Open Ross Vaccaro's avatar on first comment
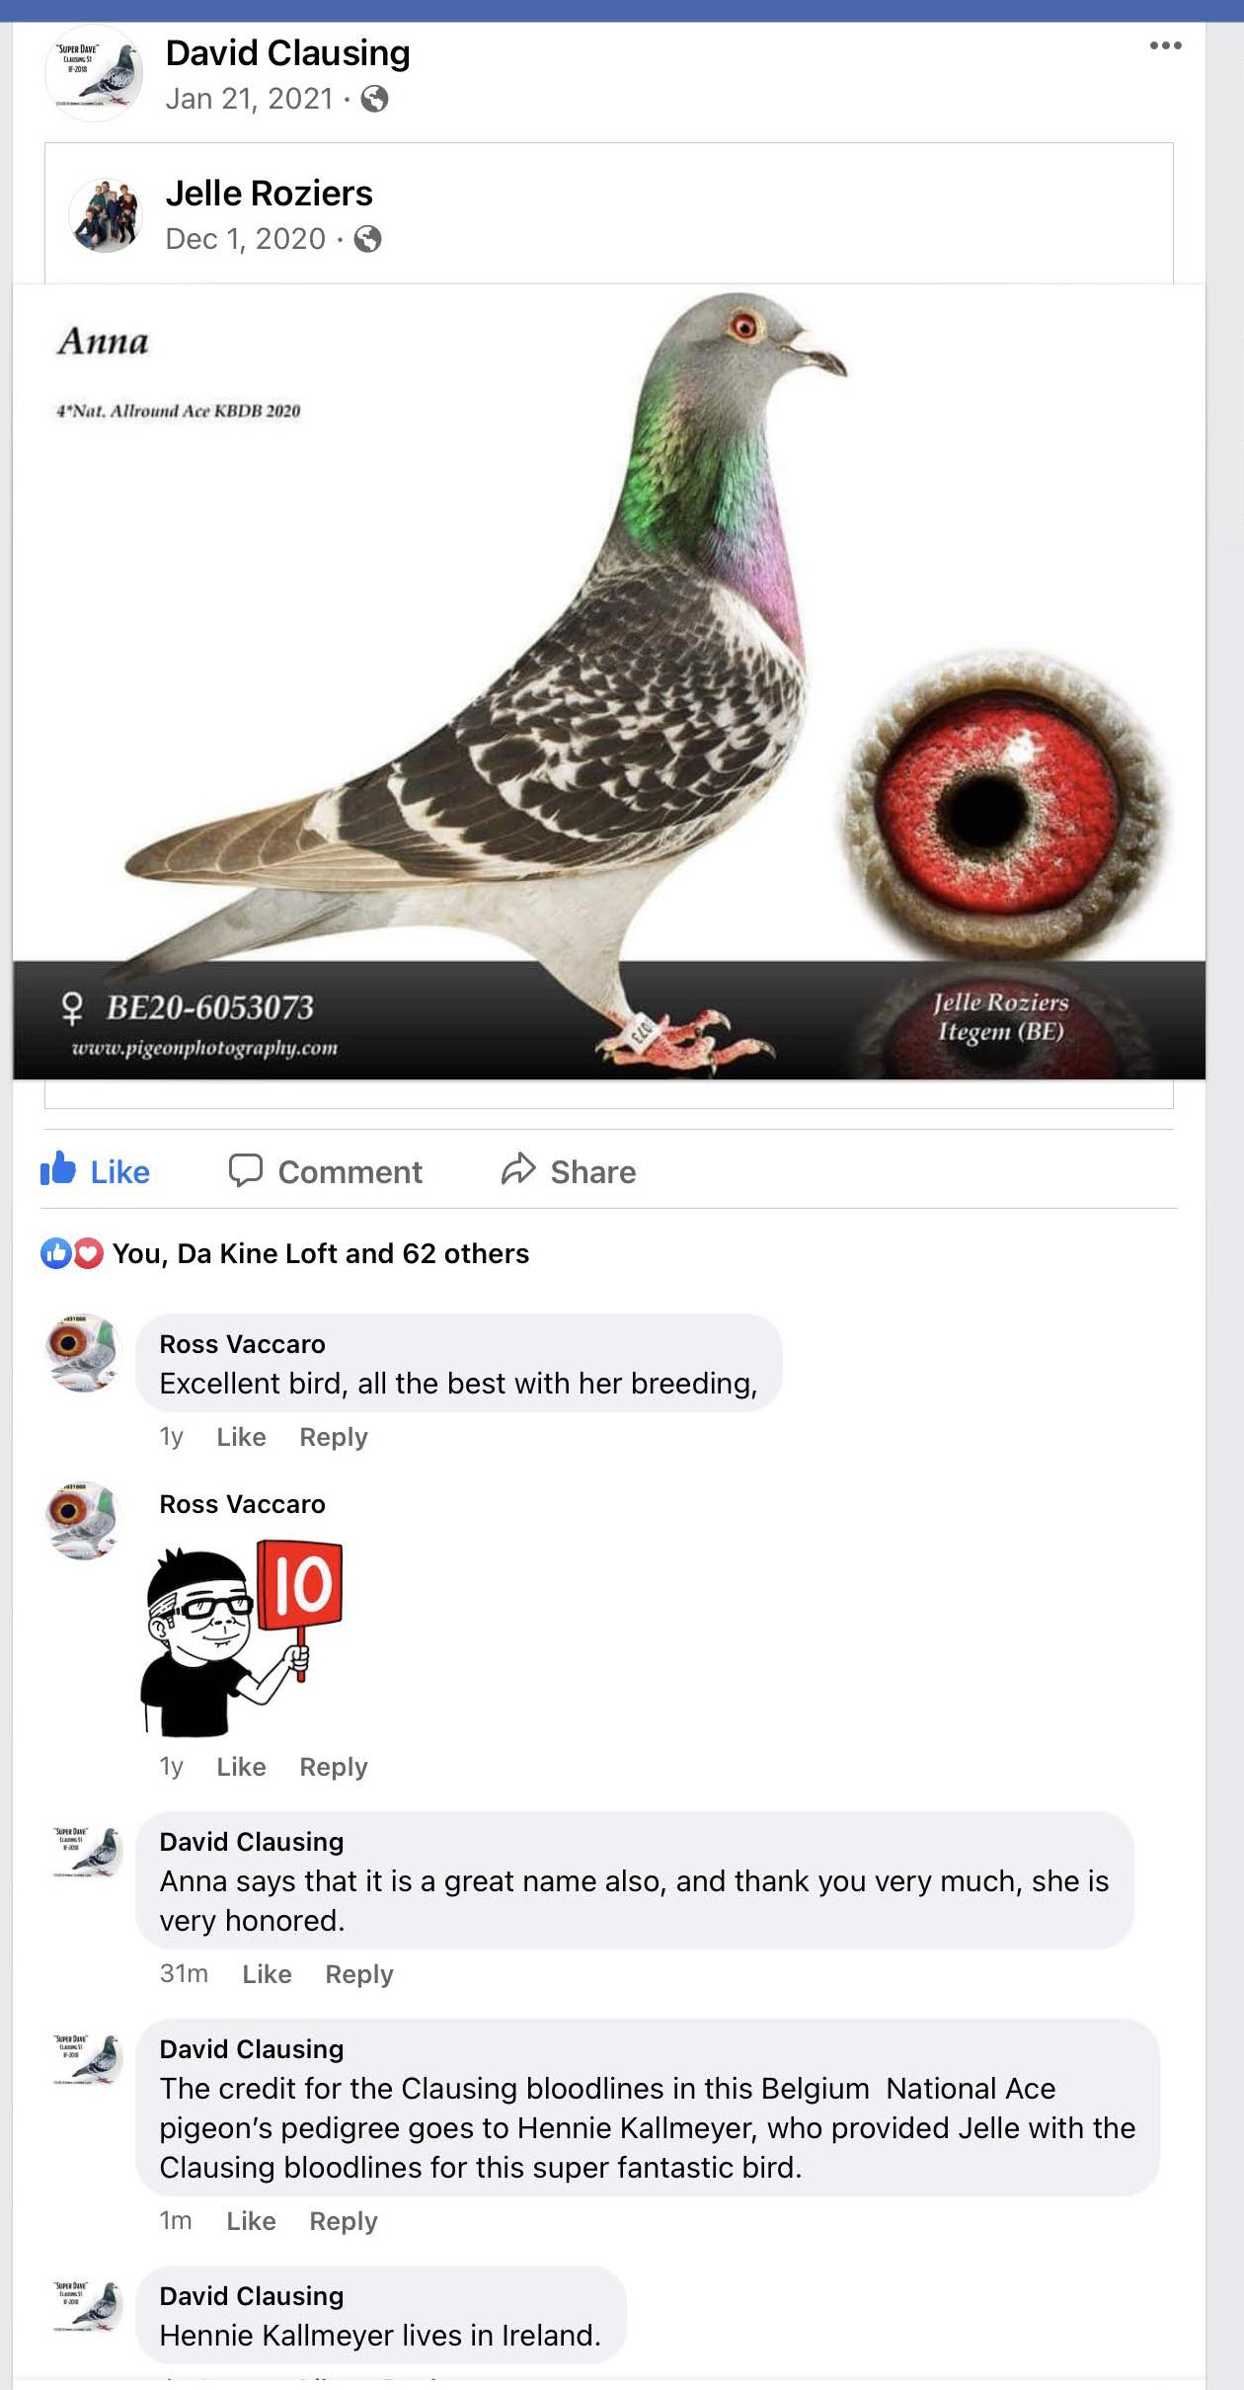This screenshot has height=2390, width=1244. point(83,1353)
